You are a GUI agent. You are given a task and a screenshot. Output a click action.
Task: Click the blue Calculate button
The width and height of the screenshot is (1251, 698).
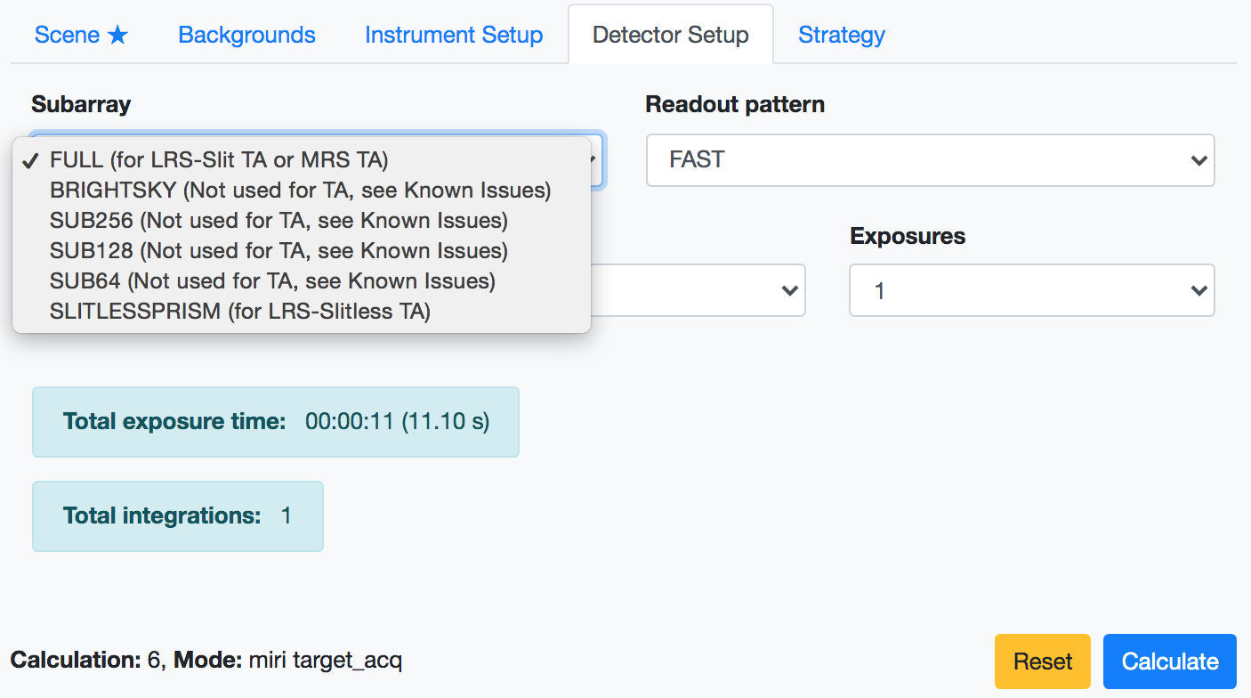point(1169,661)
